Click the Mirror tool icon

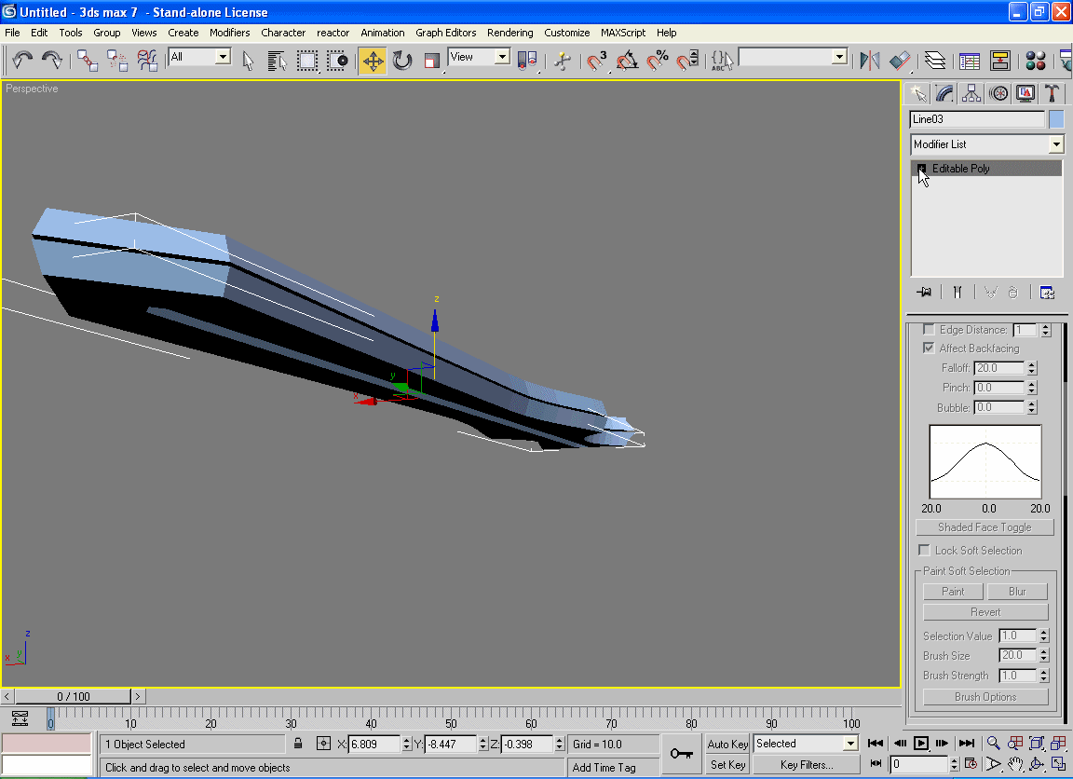tap(869, 61)
